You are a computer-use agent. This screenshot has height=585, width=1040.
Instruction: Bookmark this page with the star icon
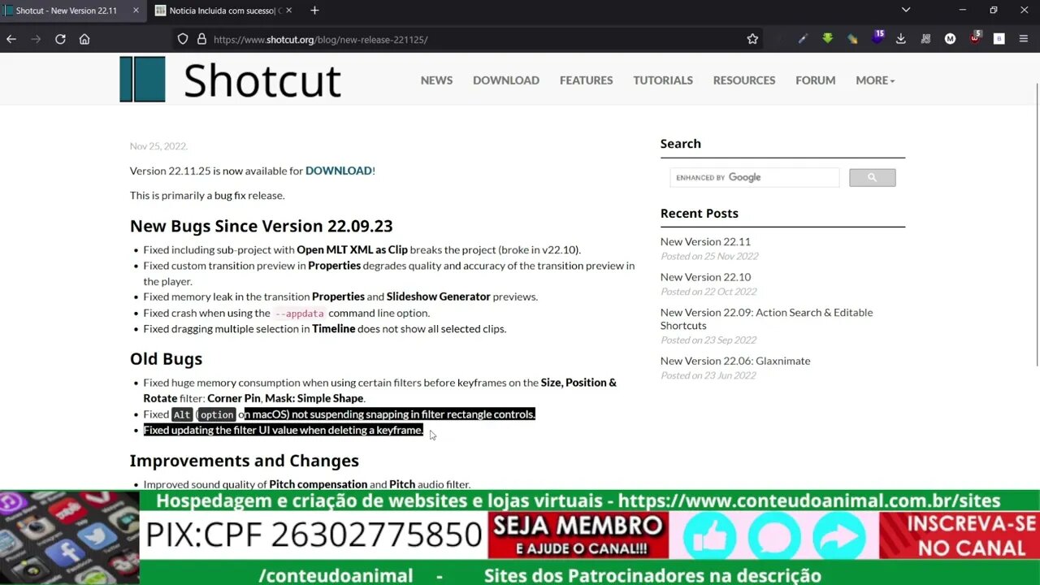752,39
